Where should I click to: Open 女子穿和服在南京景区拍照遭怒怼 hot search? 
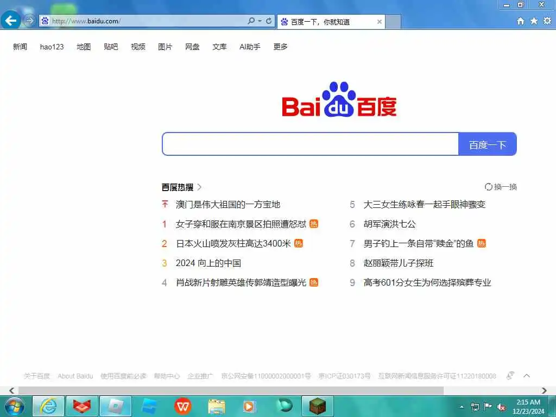point(241,224)
